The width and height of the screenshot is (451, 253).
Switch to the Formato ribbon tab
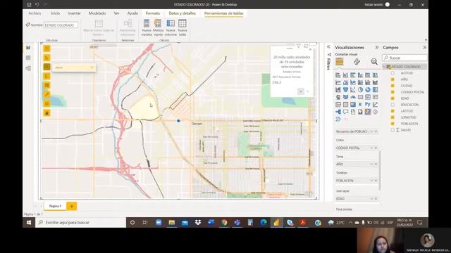point(153,13)
